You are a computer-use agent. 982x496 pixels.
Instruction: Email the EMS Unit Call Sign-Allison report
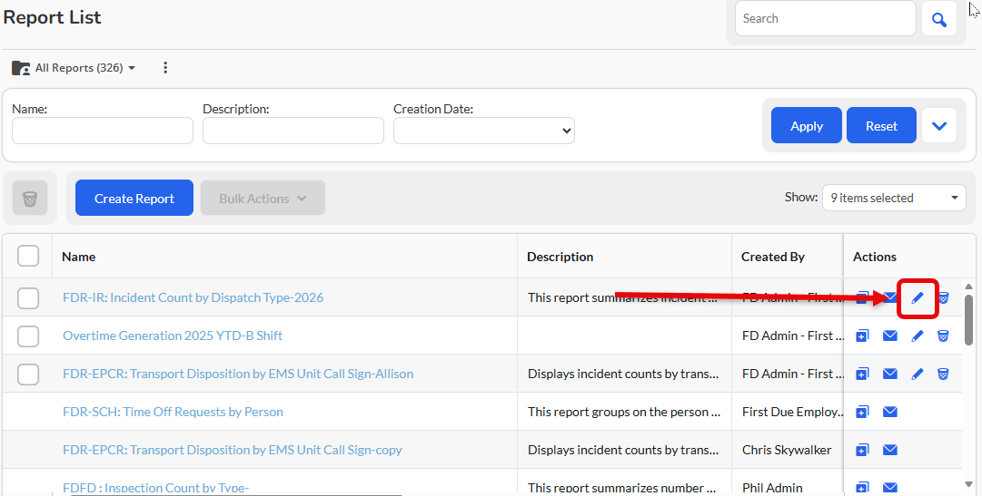pyautogui.click(x=890, y=374)
